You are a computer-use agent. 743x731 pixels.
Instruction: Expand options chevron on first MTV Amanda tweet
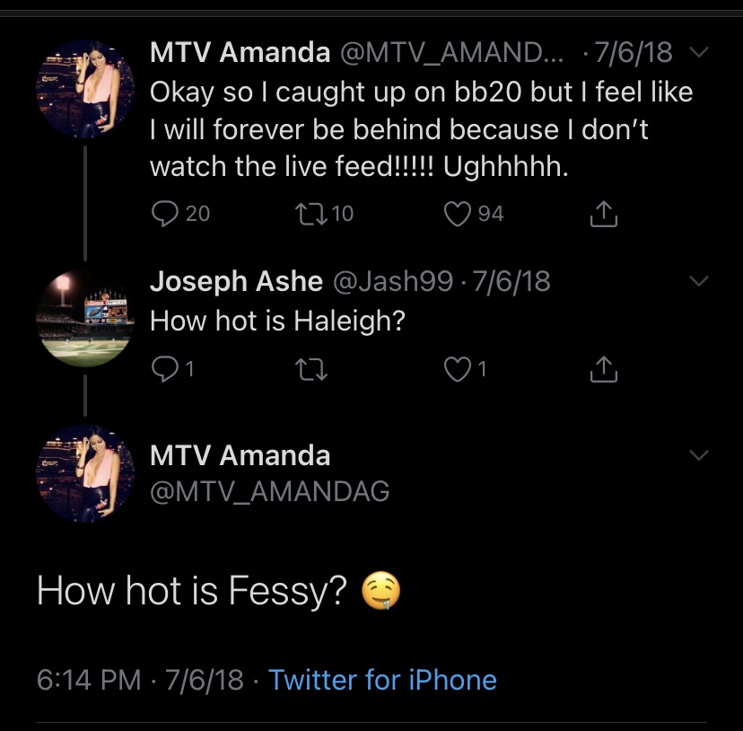[x=698, y=51]
